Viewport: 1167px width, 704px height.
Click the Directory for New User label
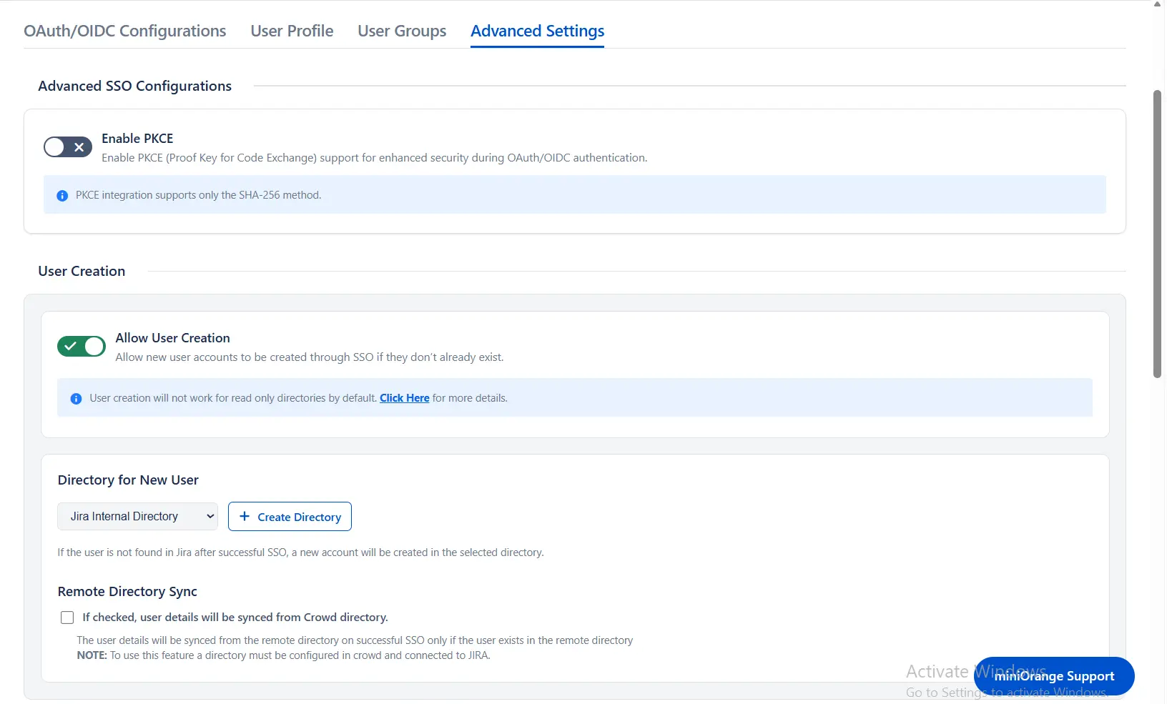[128, 480]
